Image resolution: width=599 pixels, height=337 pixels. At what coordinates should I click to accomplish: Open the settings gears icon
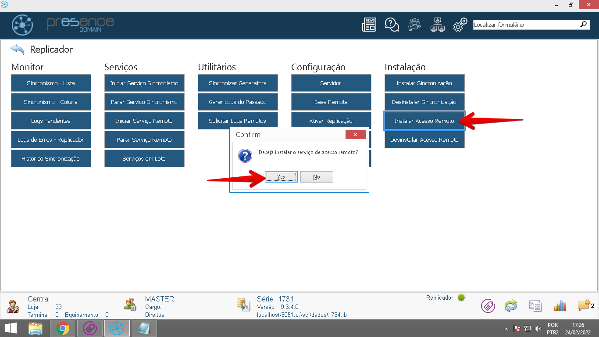[x=460, y=25]
